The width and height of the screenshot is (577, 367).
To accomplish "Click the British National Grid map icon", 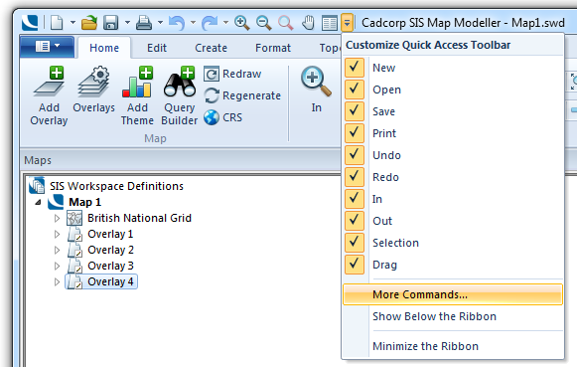I will [74, 218].
